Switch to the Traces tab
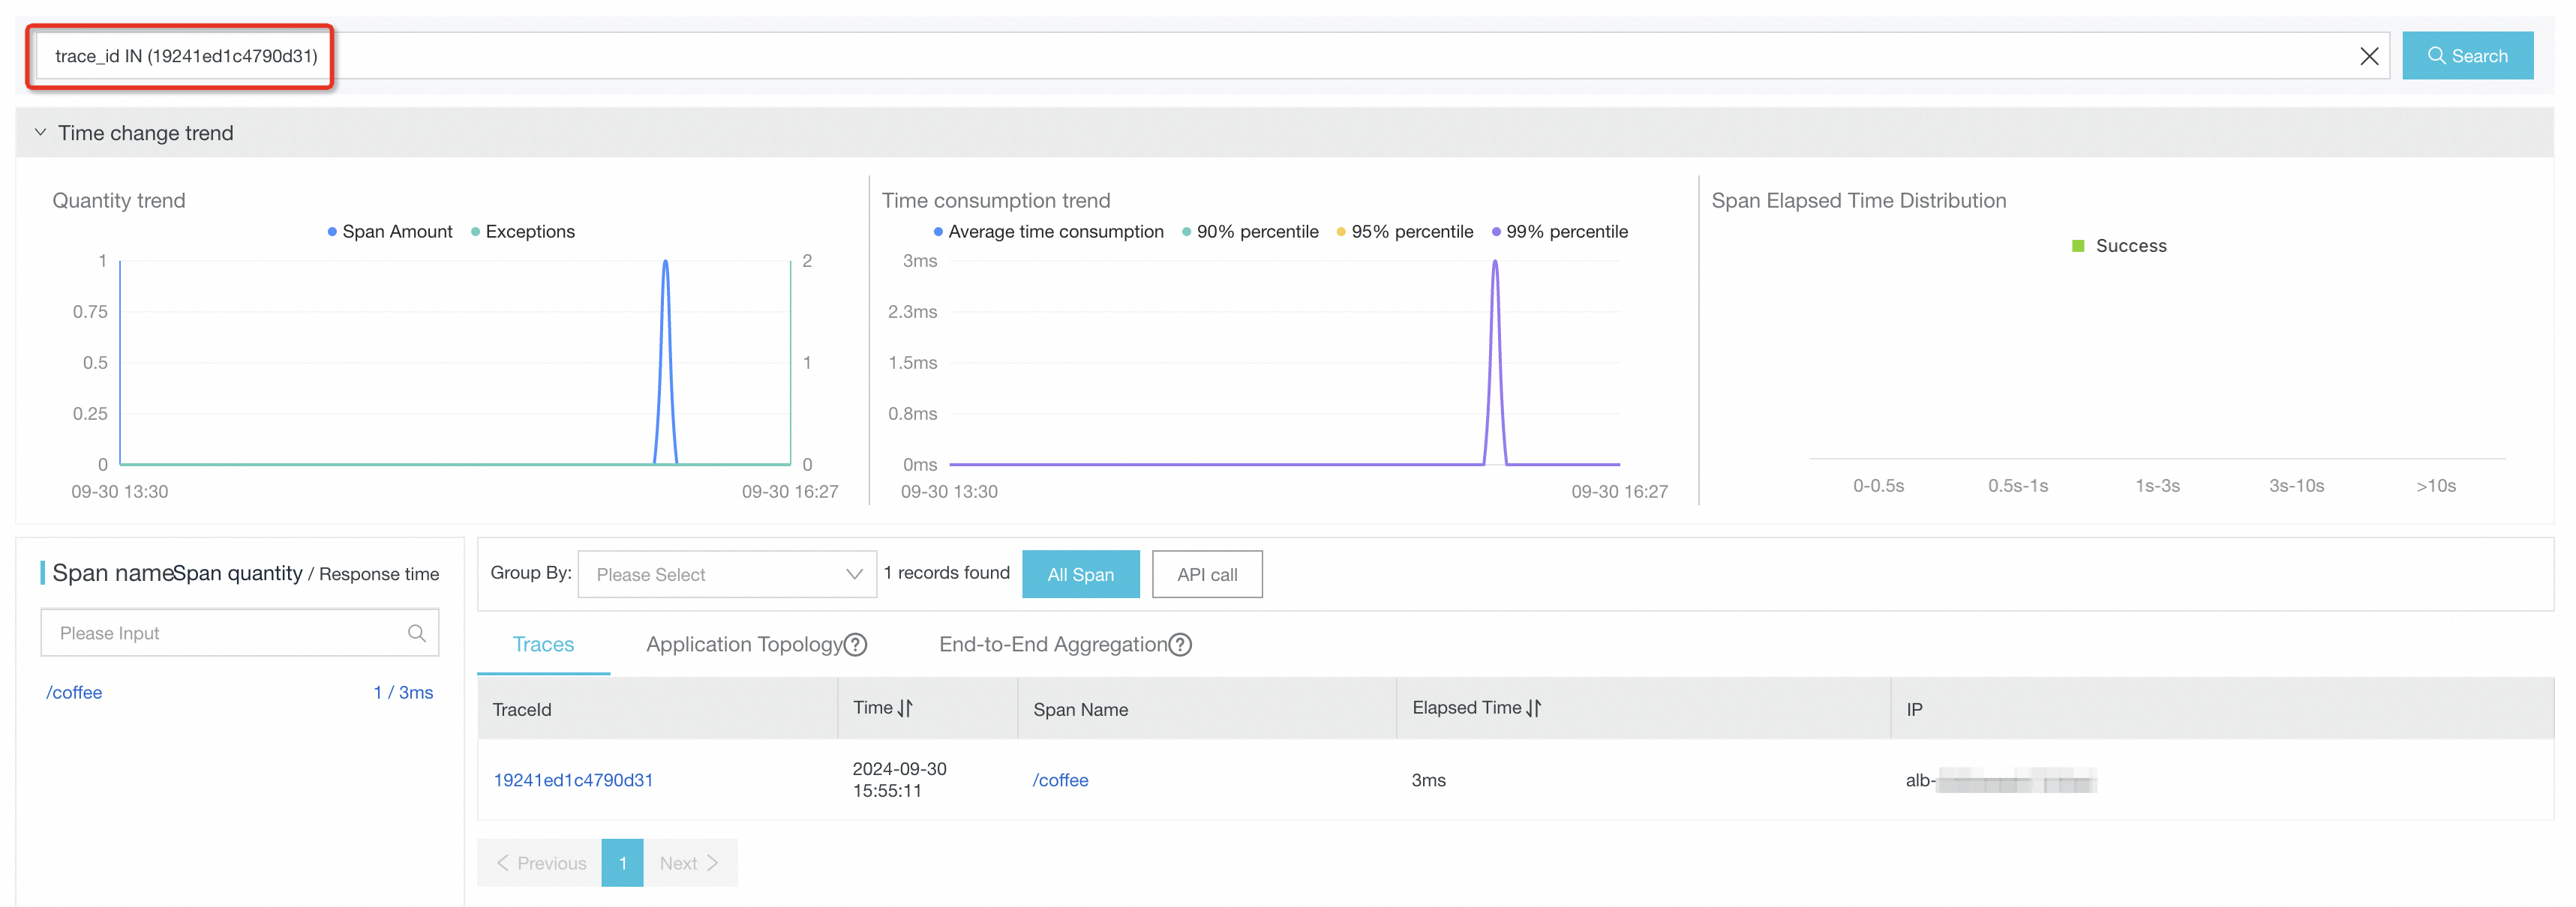2576x907 pixels. coord(543,645)
